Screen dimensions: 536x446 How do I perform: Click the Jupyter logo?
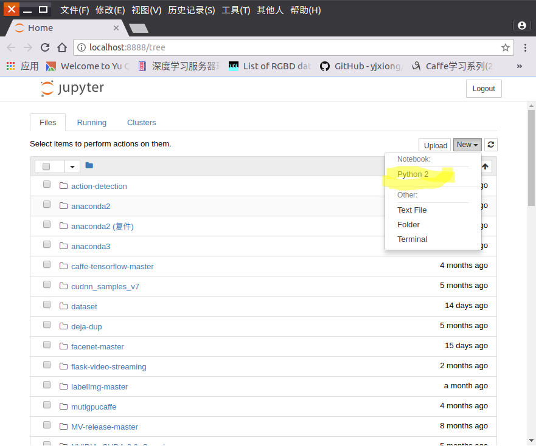[72, 88]
